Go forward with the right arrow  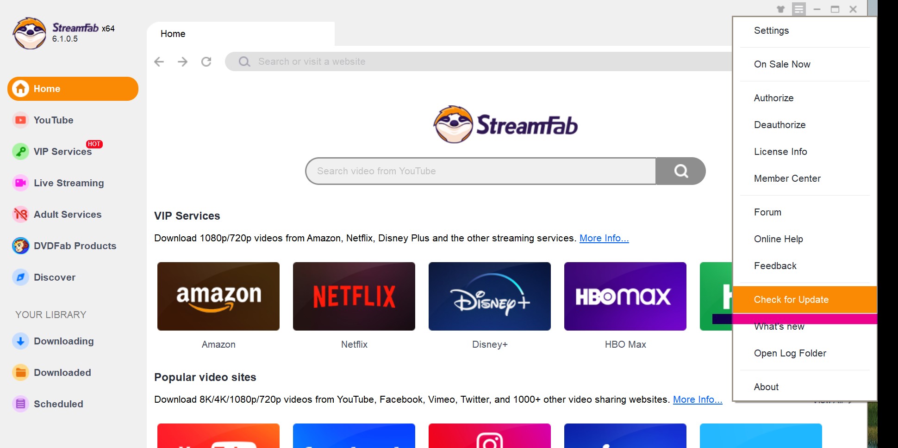click(183, 61)
